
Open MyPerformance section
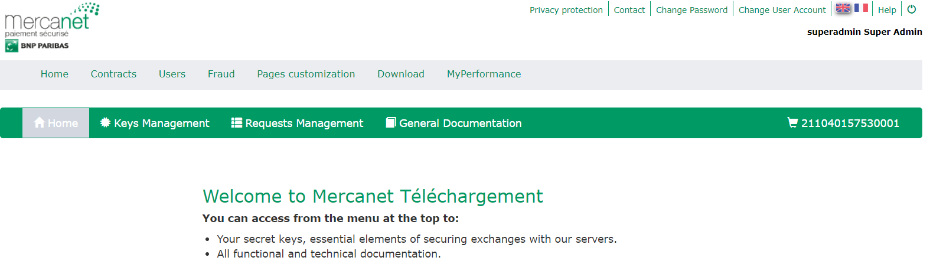pos(484,74)
